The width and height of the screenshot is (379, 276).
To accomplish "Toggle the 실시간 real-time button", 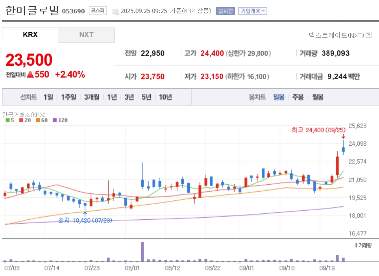I will 226,11.
